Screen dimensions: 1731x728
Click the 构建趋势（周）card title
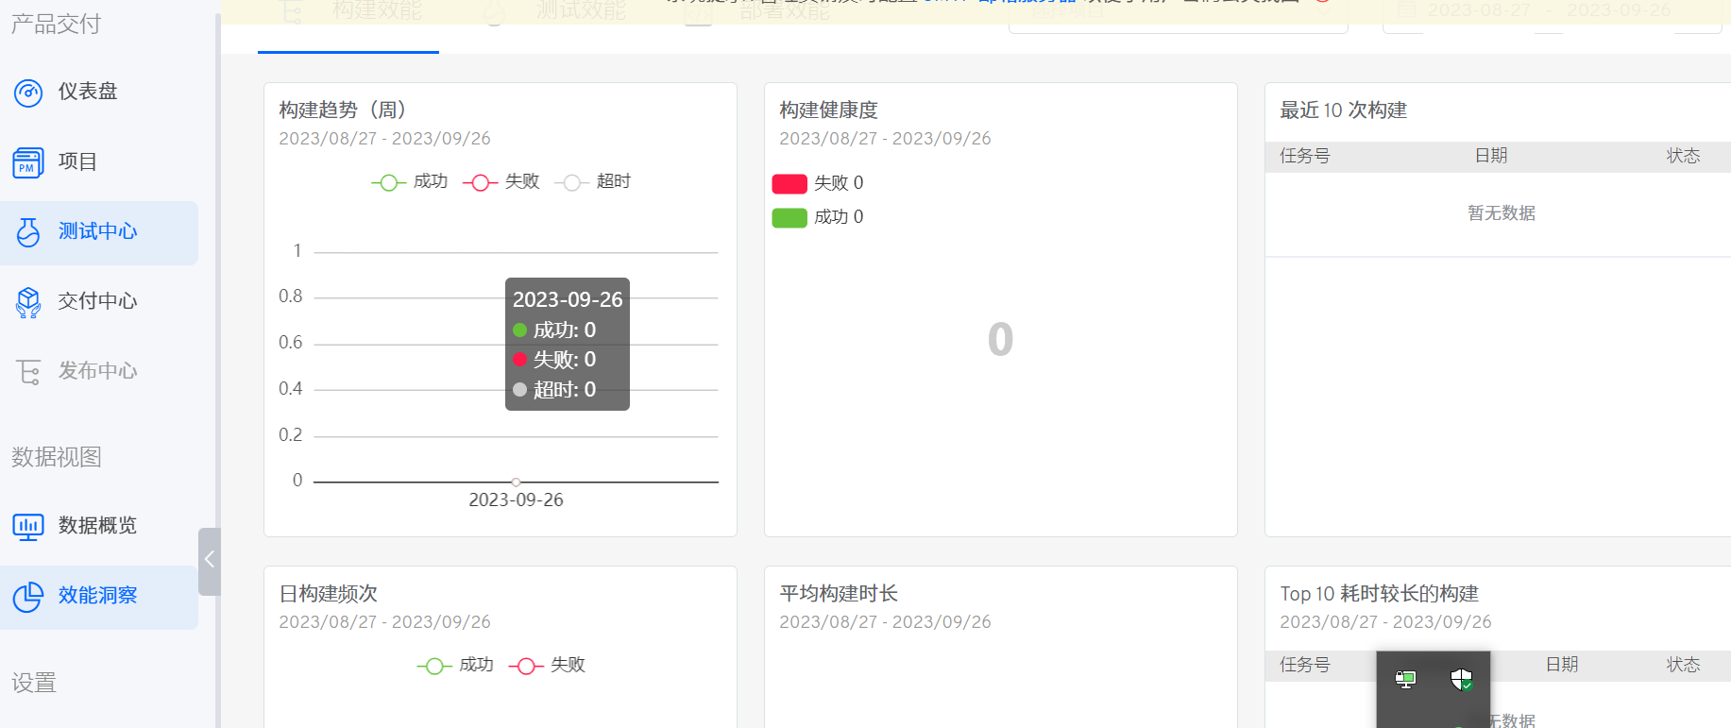(x=343, y=110)
